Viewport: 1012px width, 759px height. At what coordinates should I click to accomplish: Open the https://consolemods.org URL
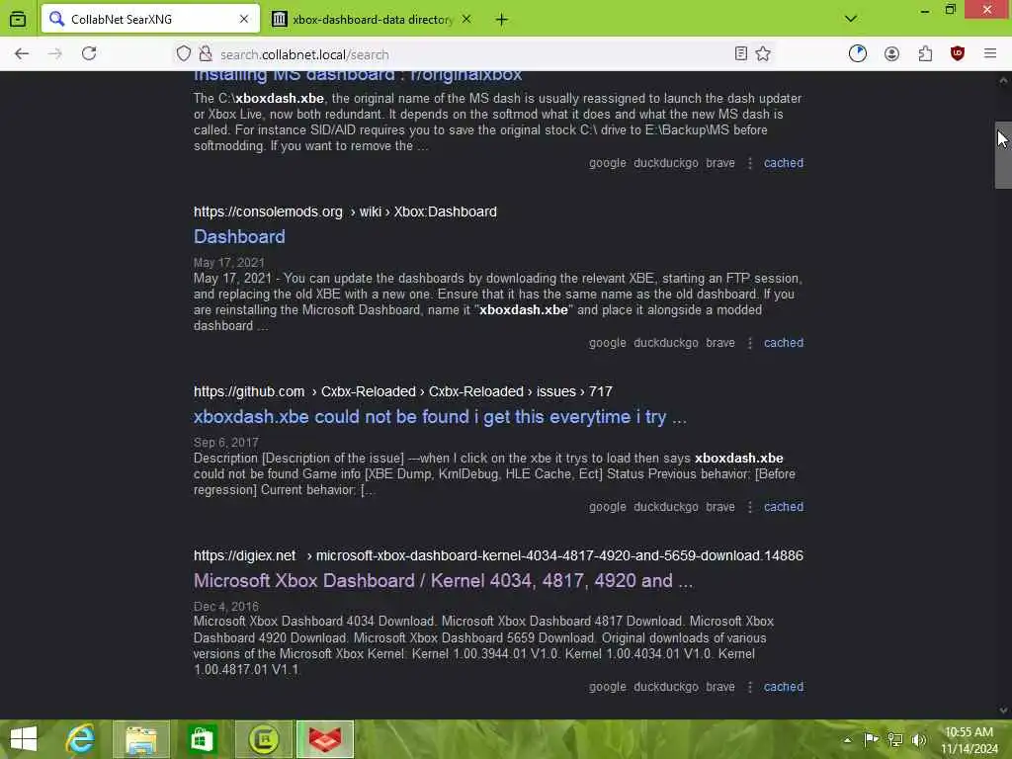click(268, 211)
